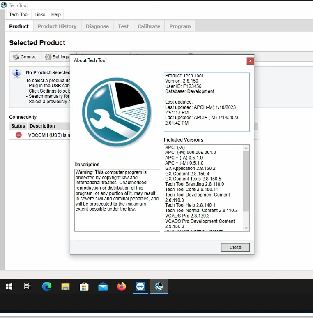This screenshot has height=318, width=313.
Task: Switch to the Test tab
Action: [x=123, y=26]
